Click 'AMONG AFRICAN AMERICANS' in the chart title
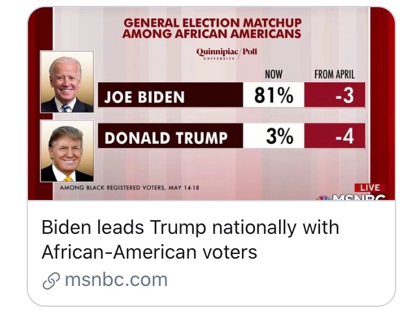 point(212,34)
